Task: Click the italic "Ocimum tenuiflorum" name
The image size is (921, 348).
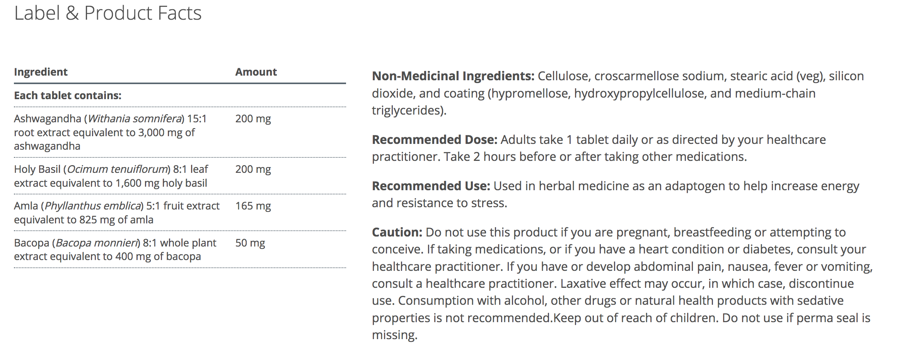Action: (117, 169)
